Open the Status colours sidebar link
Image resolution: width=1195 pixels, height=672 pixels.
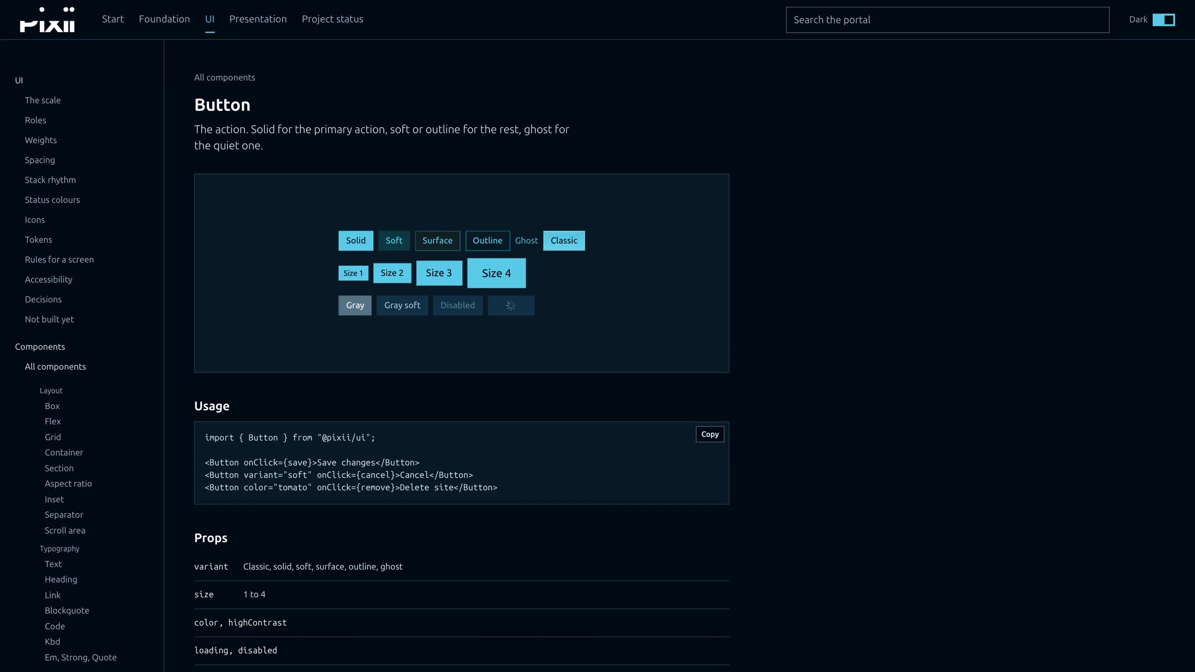[x=52, y=200]
